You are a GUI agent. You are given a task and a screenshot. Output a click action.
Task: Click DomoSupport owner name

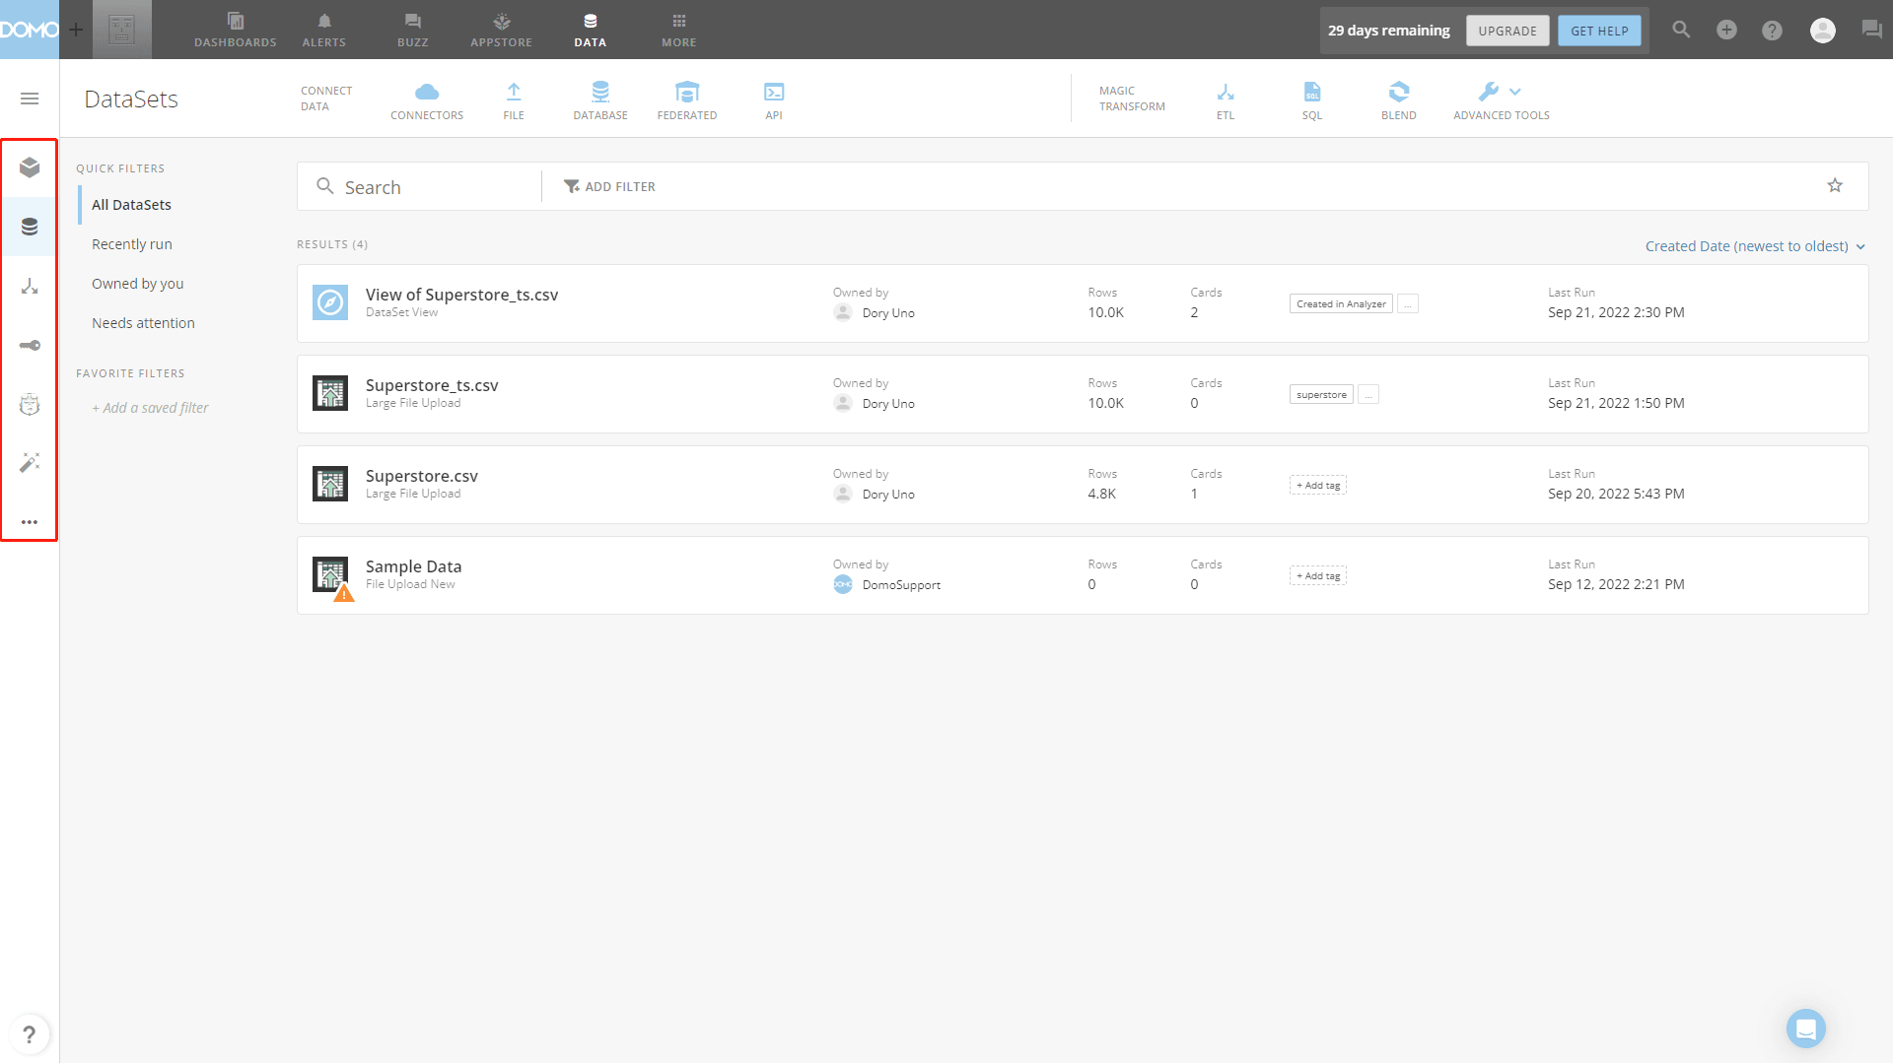click(x=901, y=585)
